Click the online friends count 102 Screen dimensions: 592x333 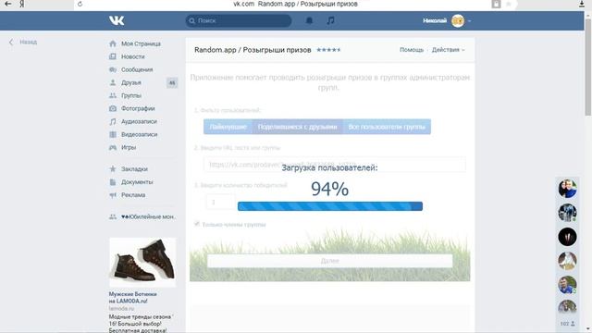(567, 324)
